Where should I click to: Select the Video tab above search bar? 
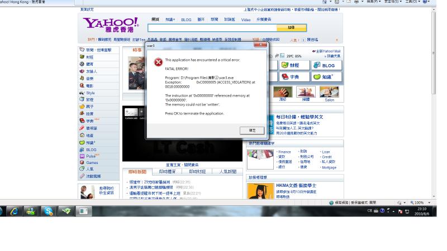[246, 20]
